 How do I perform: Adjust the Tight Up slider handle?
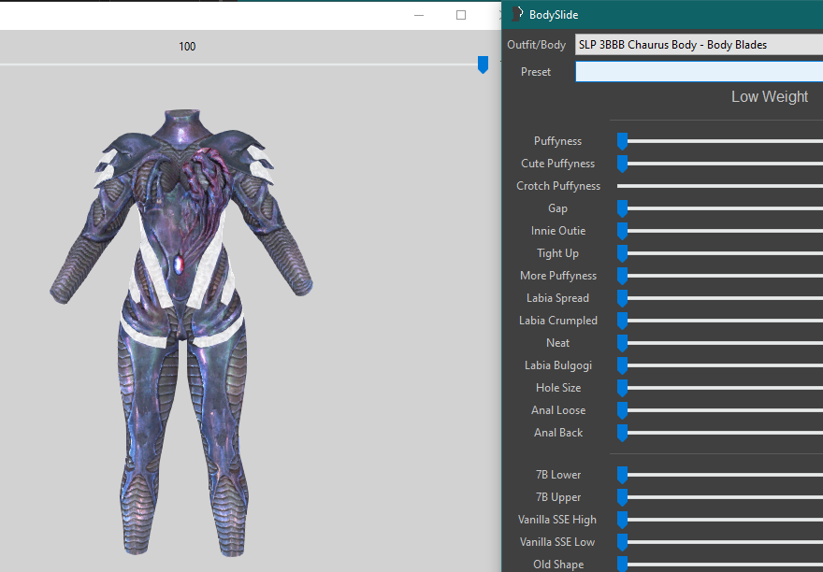tap(623, 253)
